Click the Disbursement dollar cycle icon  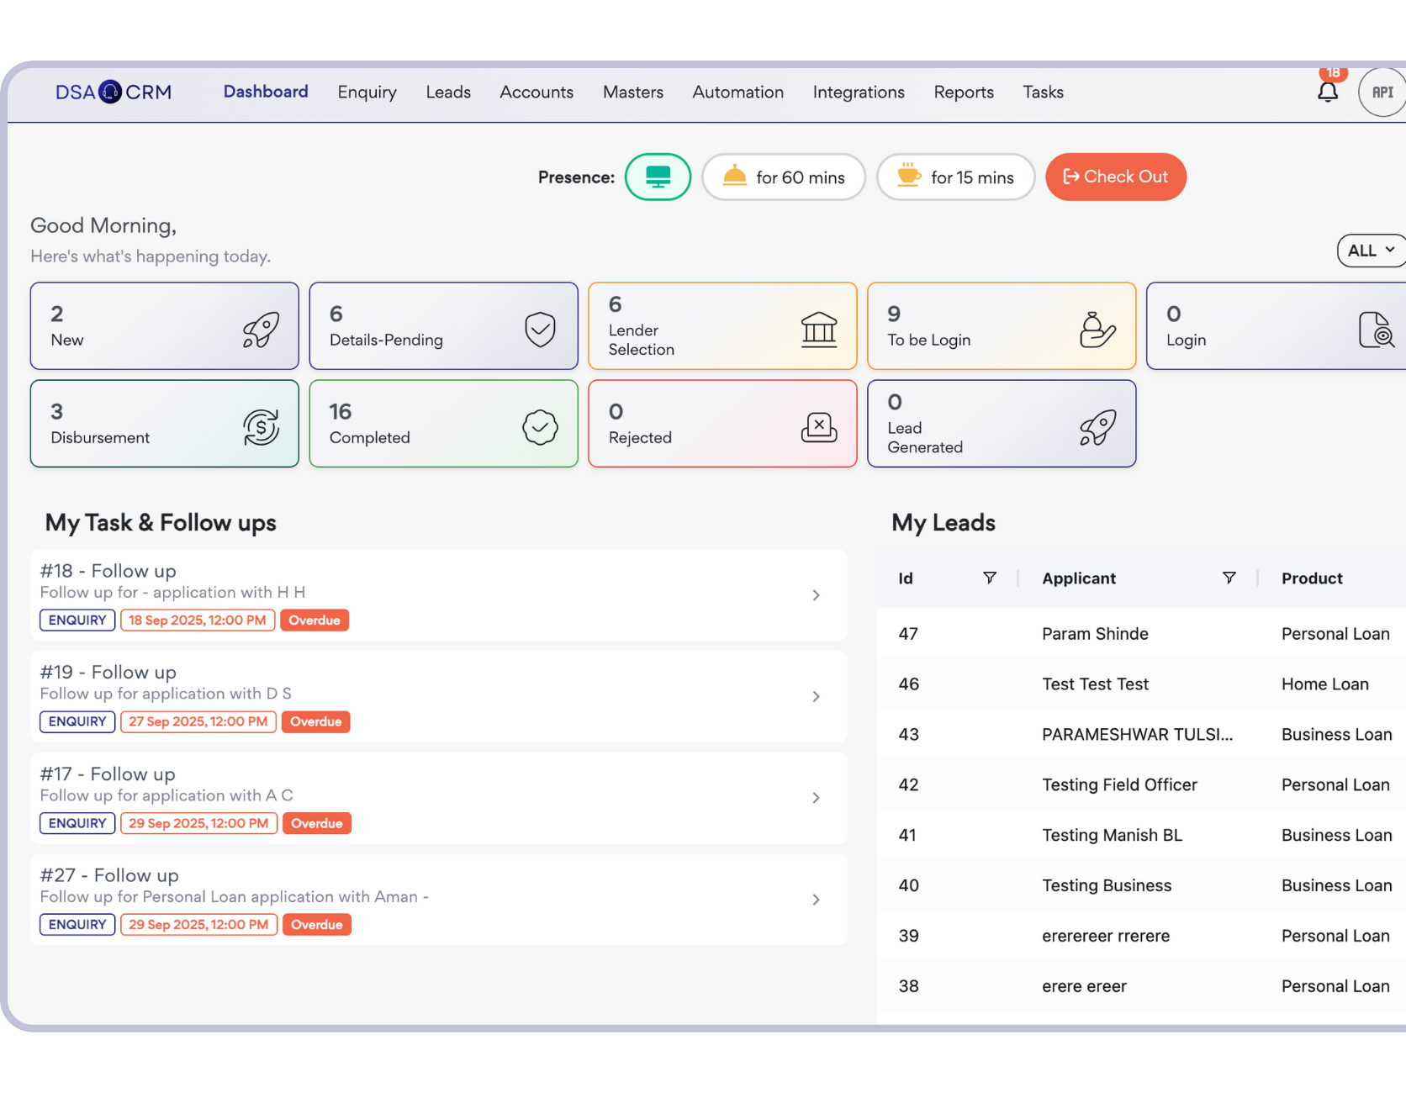coord(261,427)
